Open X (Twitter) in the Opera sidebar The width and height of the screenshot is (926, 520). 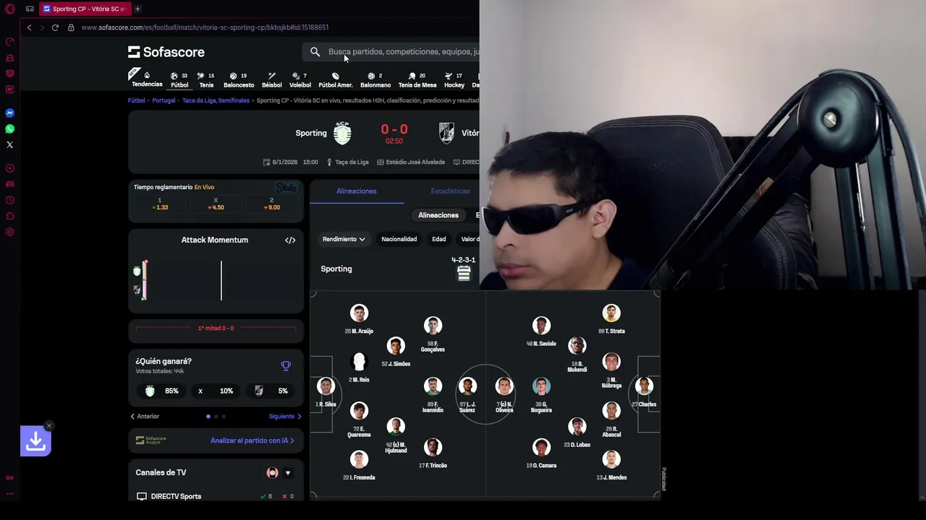point(10,145)
